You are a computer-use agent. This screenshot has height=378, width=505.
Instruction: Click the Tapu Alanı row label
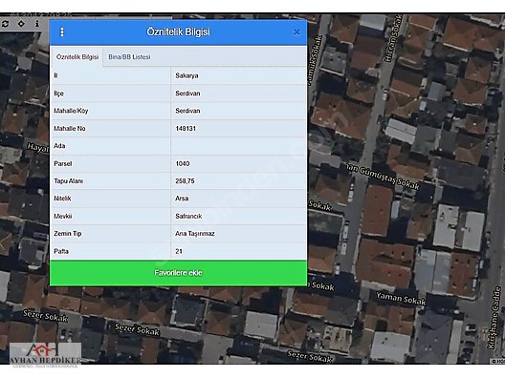(68, 181)
